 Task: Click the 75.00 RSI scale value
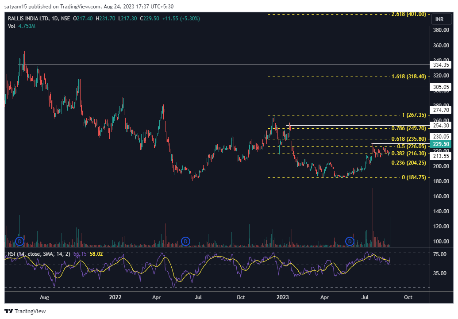[x=439, y=254]
